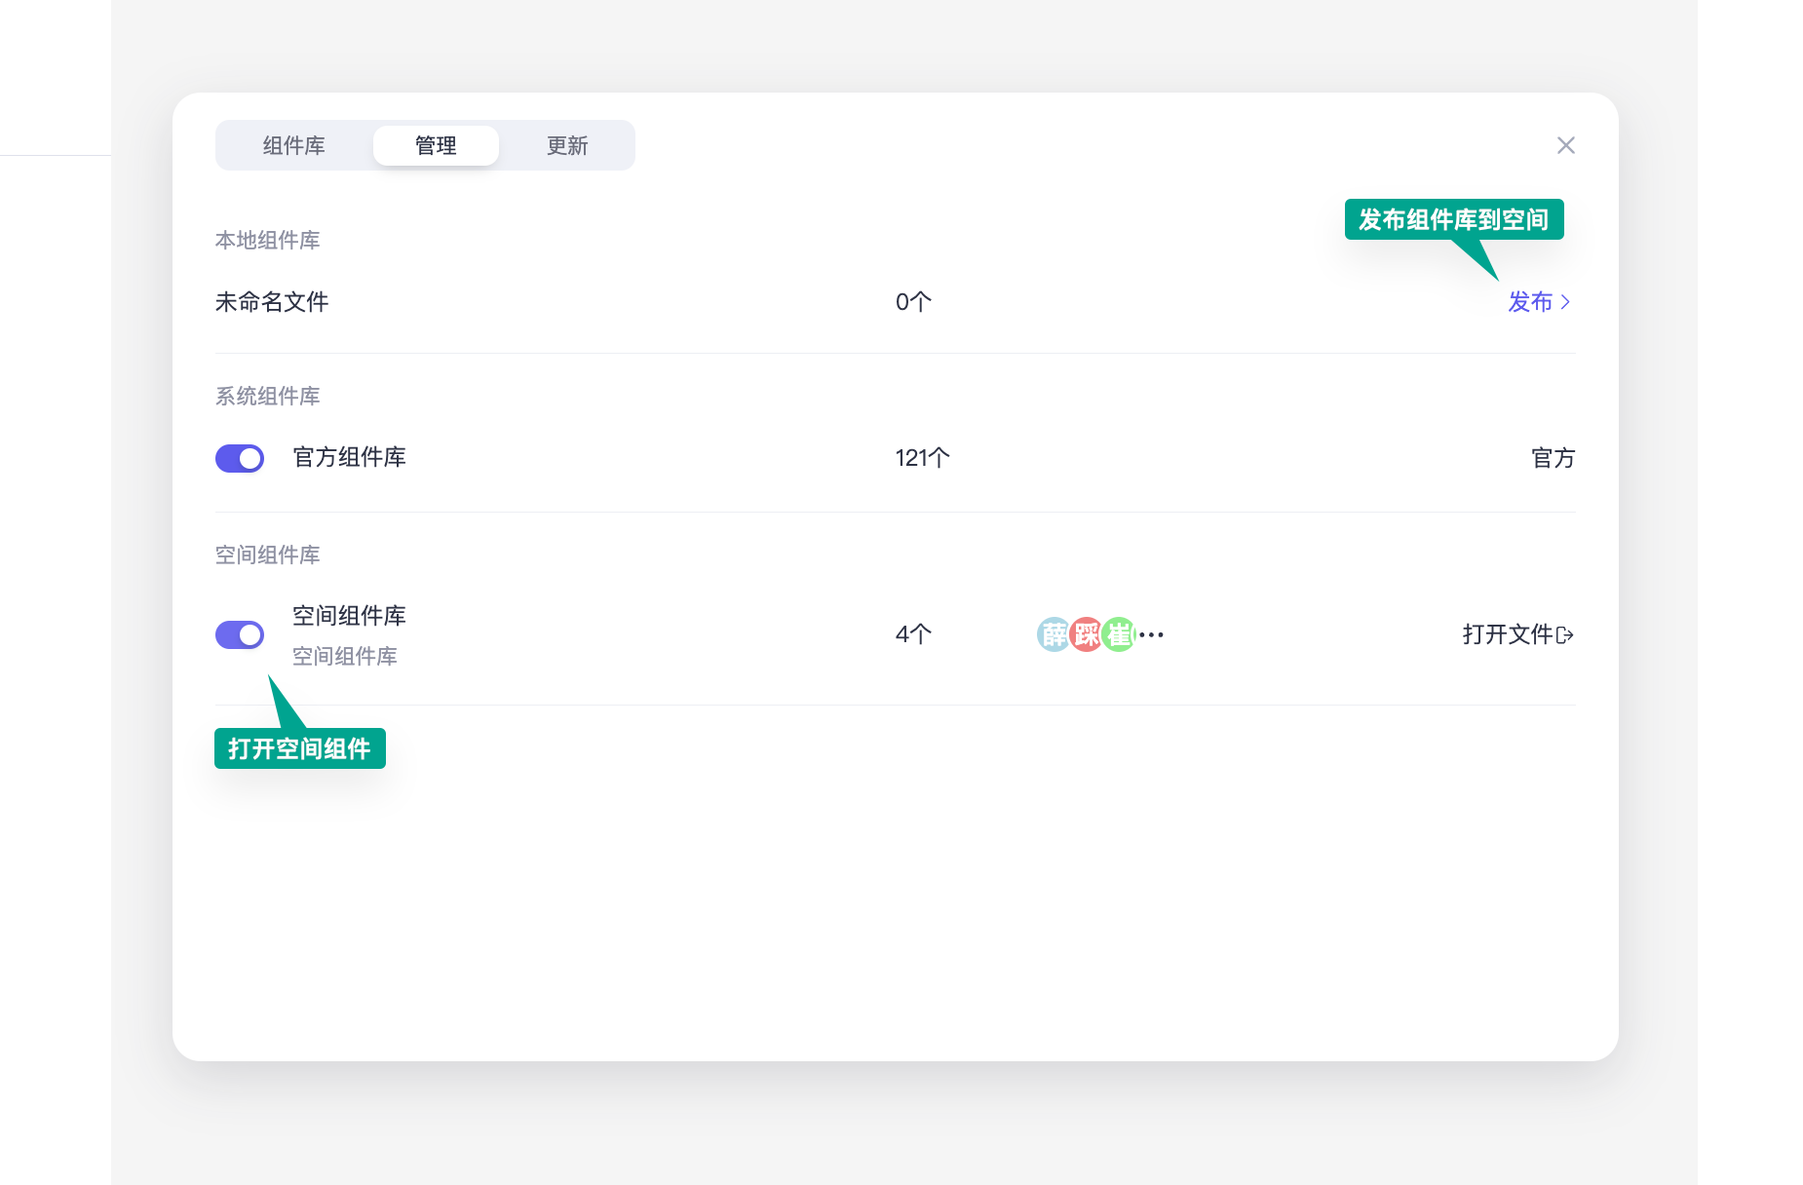The width and height of the screenshot is (1803, 1185).
Task: Click the green 发布组件库到空间 tooltip badge
Action: pos(1454,219)
